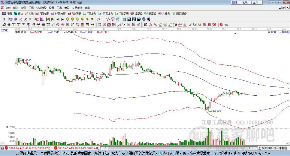
Task: Jump to the first bar using skip-back icon
Action: [48, 19]
